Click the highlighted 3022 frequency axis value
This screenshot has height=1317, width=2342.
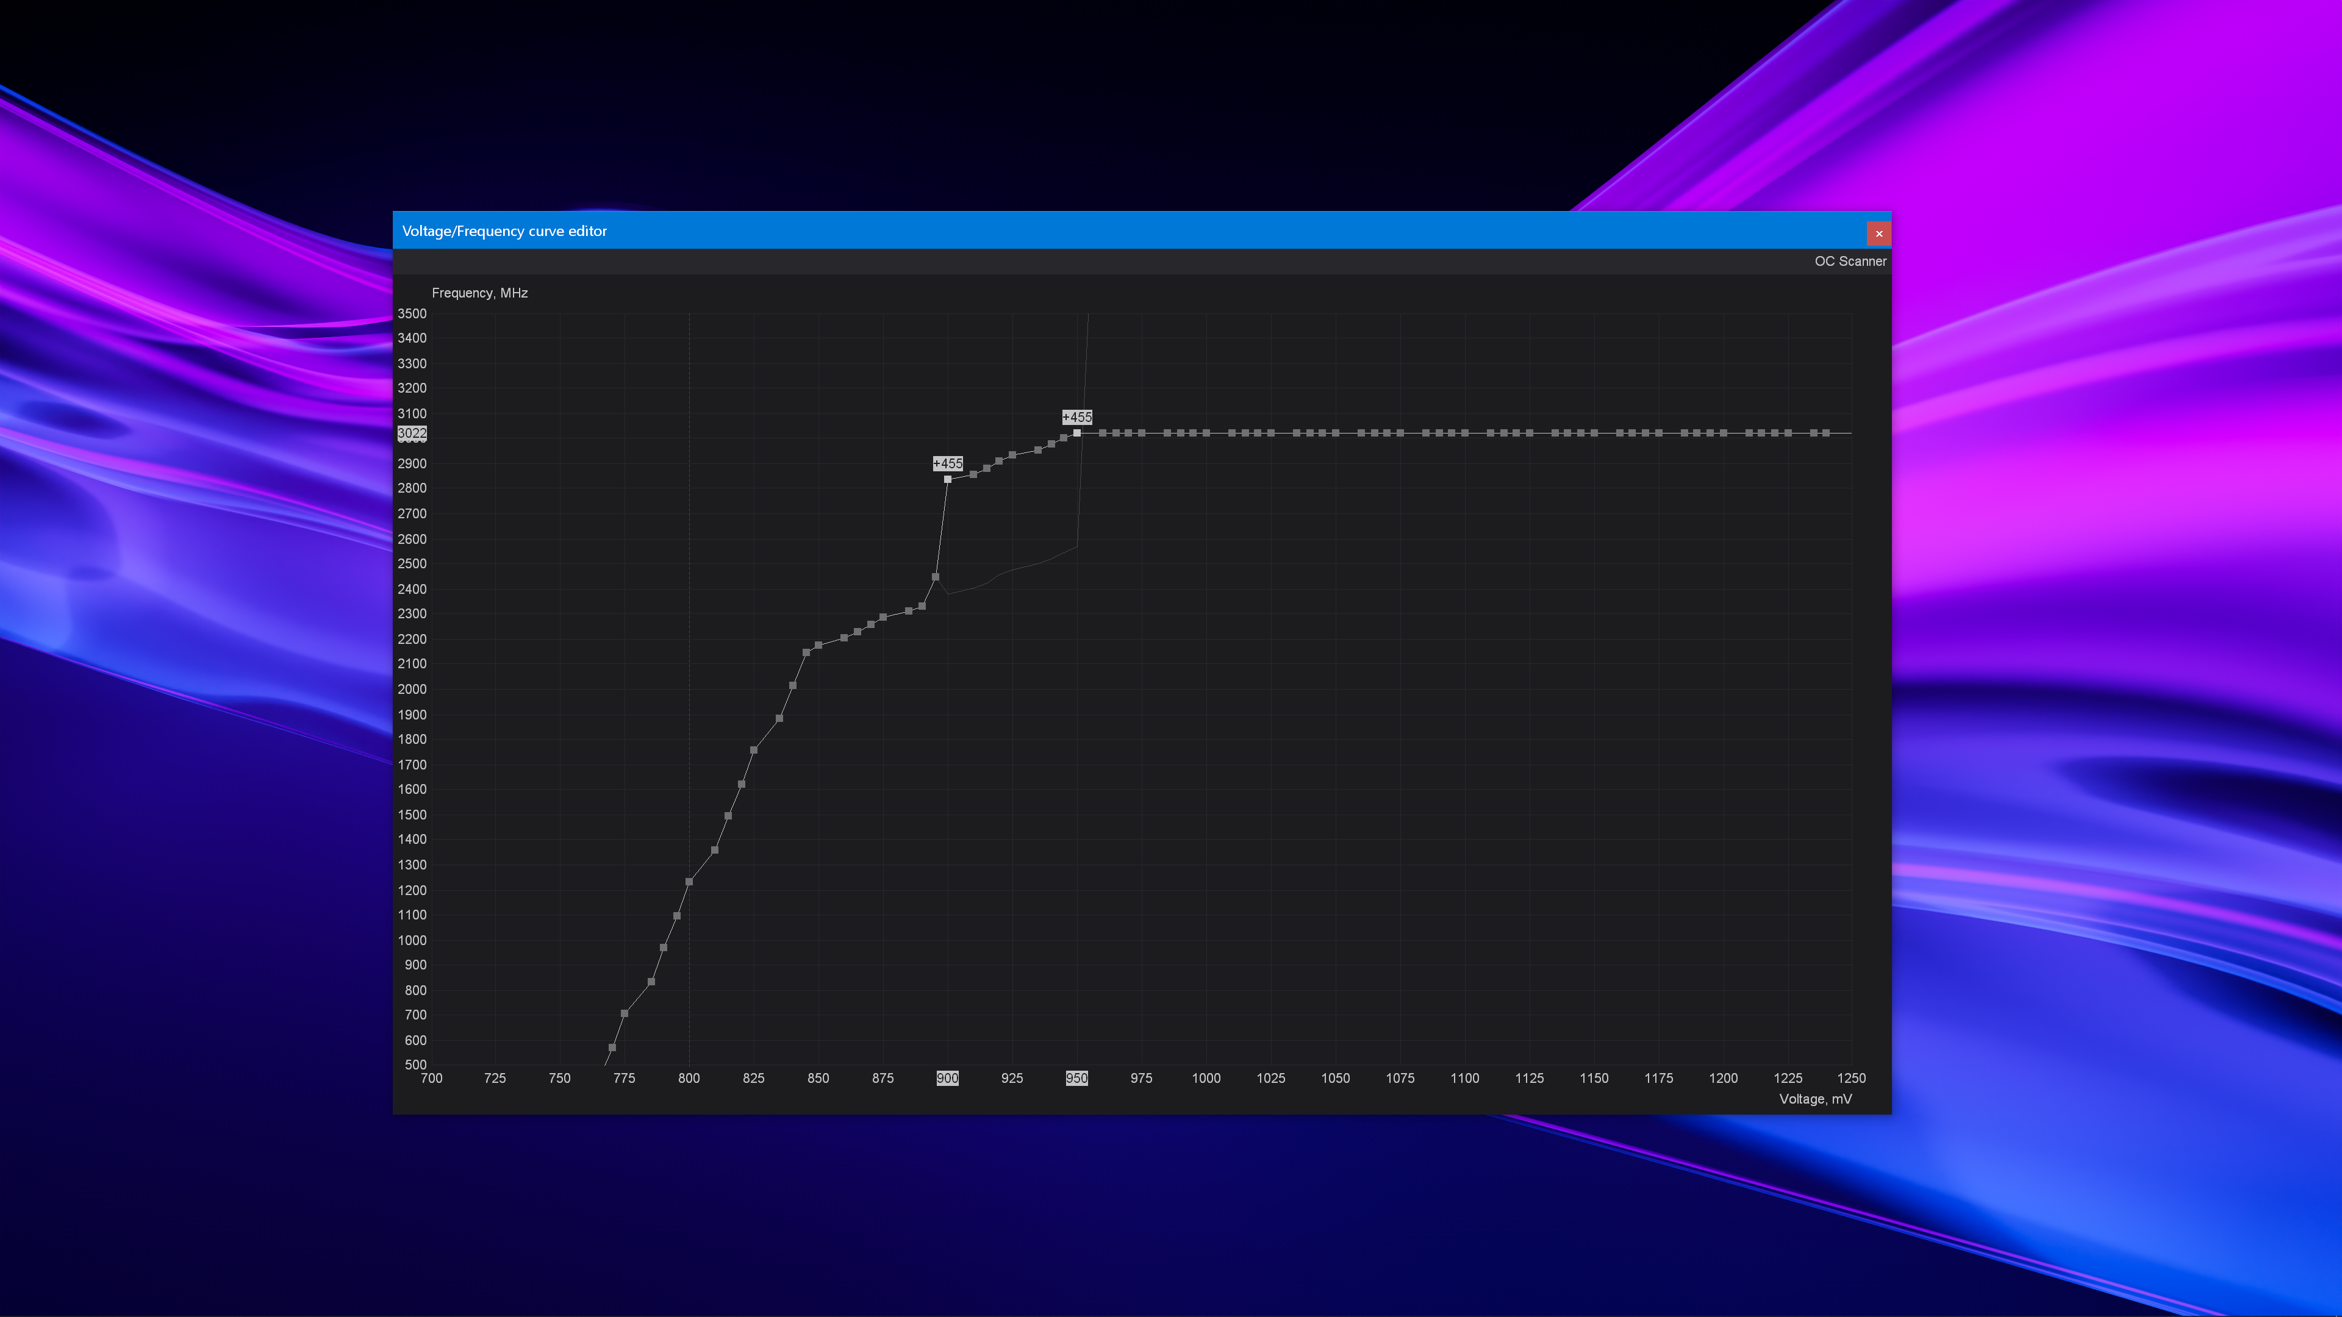pyautogui.click(x=412, y=434)
